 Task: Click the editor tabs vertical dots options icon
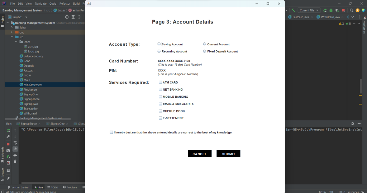[359, 17]
